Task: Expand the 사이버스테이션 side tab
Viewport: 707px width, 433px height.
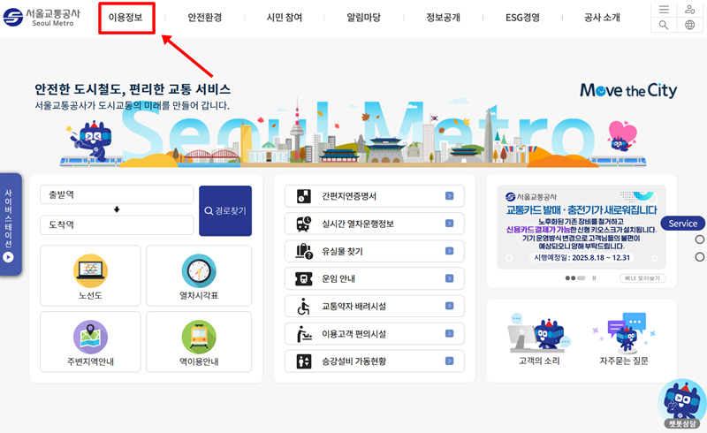Action: click(x=9, y=224)
